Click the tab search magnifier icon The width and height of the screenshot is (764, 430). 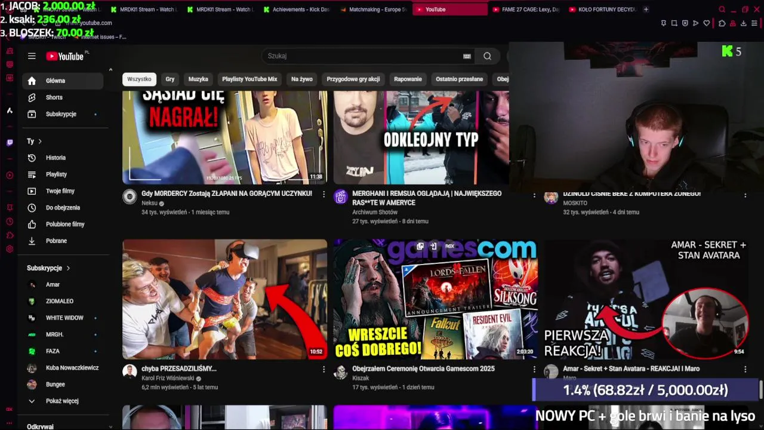[722, 10]
